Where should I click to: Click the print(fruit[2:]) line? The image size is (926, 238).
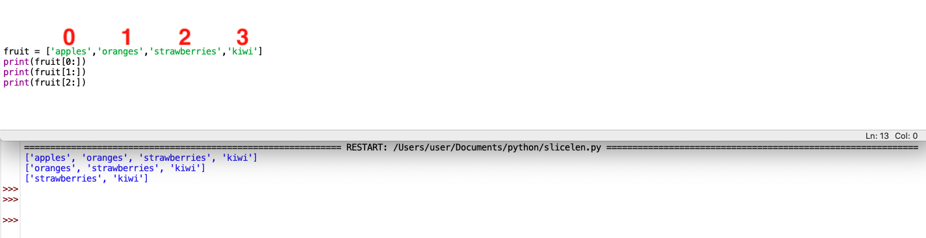click(x=45, y=82)
